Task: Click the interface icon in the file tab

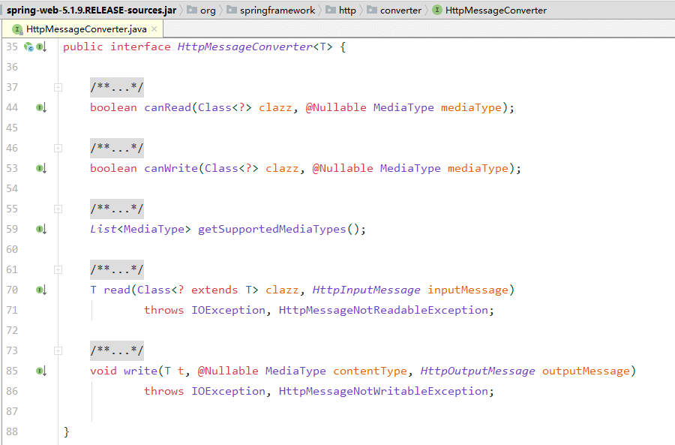Action: click(x=16, y=29)
